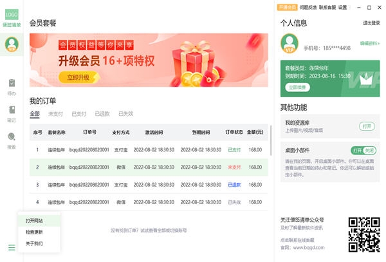Screen dimensions: 386x262
Task: Select 打开网站 from the popup menu
Action: [x=36, y=220]
